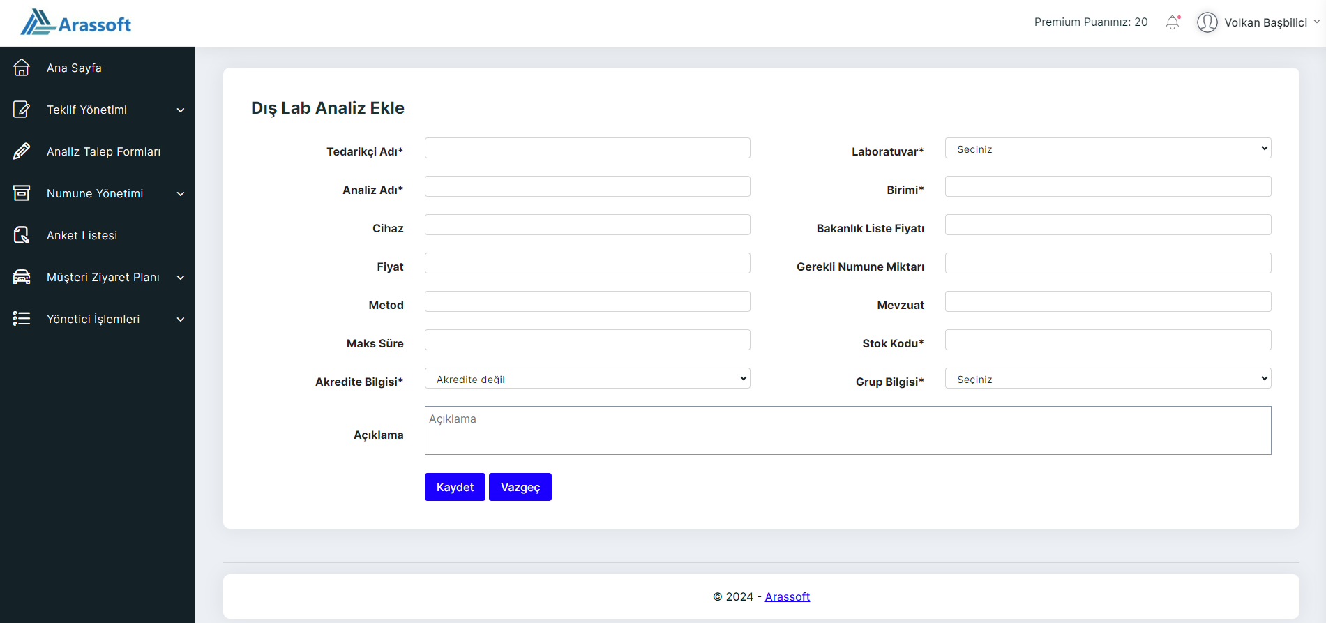Go to Ana Sayfa menu item
The height and width of the screenshot is (623, 1326).
[74, 68]
